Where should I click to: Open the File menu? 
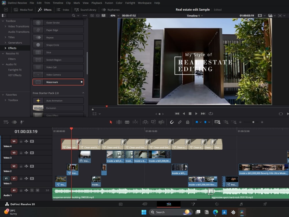coord(32,3)
